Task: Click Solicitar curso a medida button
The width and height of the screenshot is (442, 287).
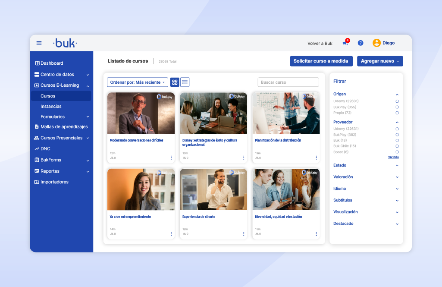Action: click(321, 61)
